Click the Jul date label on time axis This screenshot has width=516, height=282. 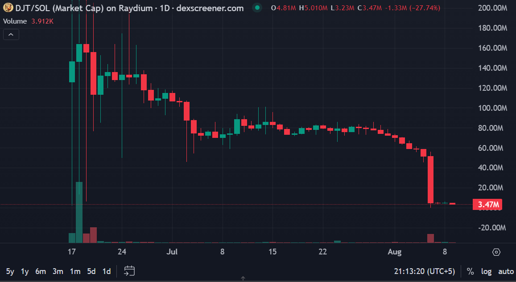172,252
